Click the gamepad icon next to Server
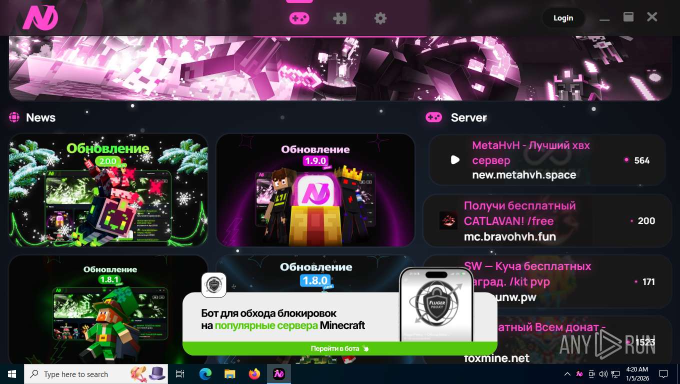 click(x=433, y=117)
